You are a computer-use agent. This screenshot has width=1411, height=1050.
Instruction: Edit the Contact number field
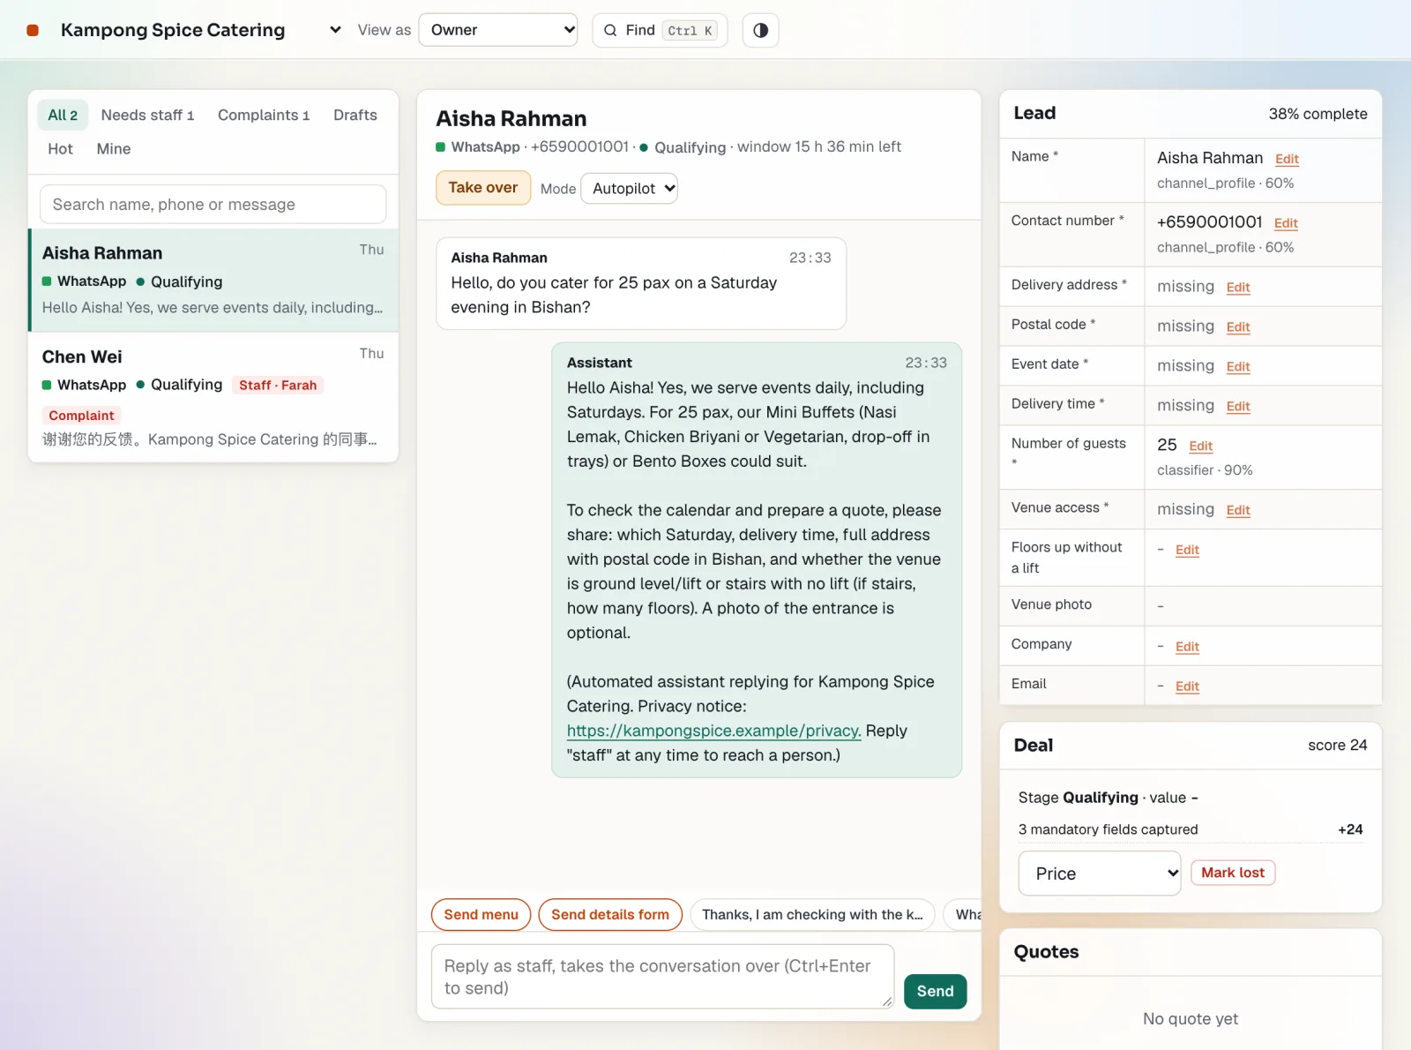point(1286,223)
